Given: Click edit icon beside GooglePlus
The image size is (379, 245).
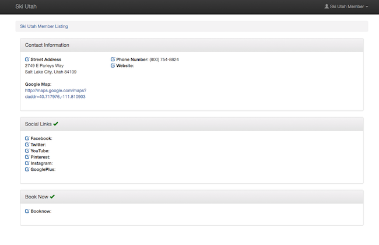Looking at the screenshot, I should [x=27, y=169].
